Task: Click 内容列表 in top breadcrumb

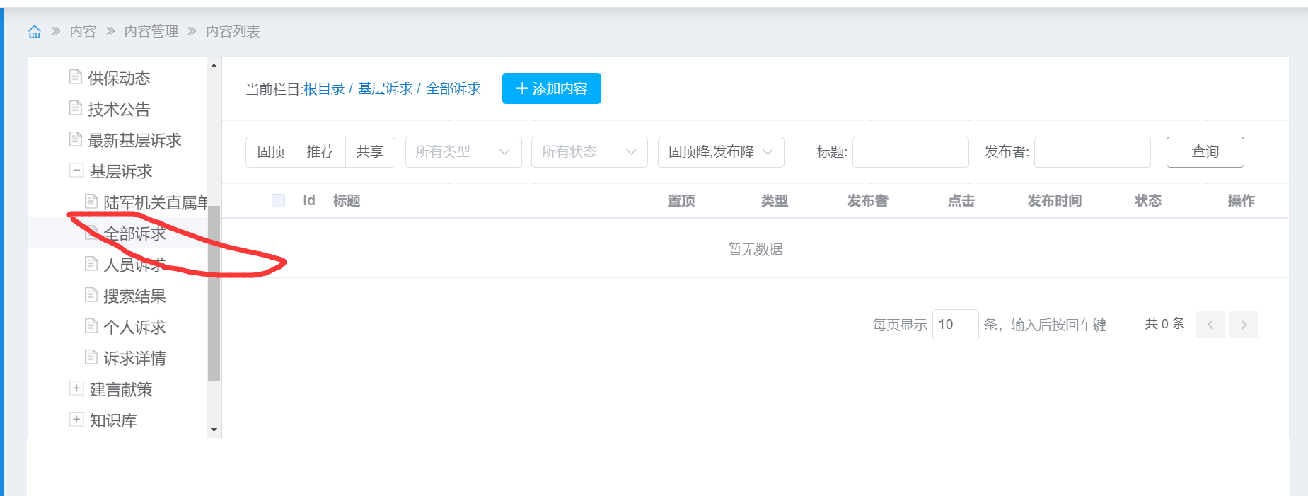Action: (233, 31)
